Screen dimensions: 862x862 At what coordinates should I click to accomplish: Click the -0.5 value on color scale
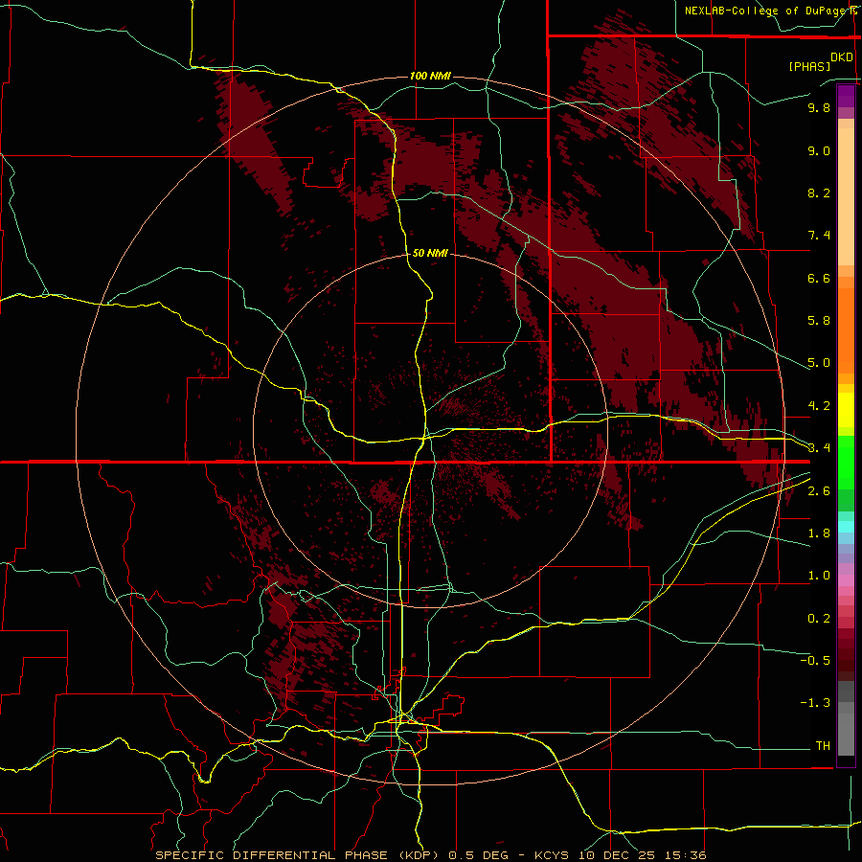[x=815, y=661]
